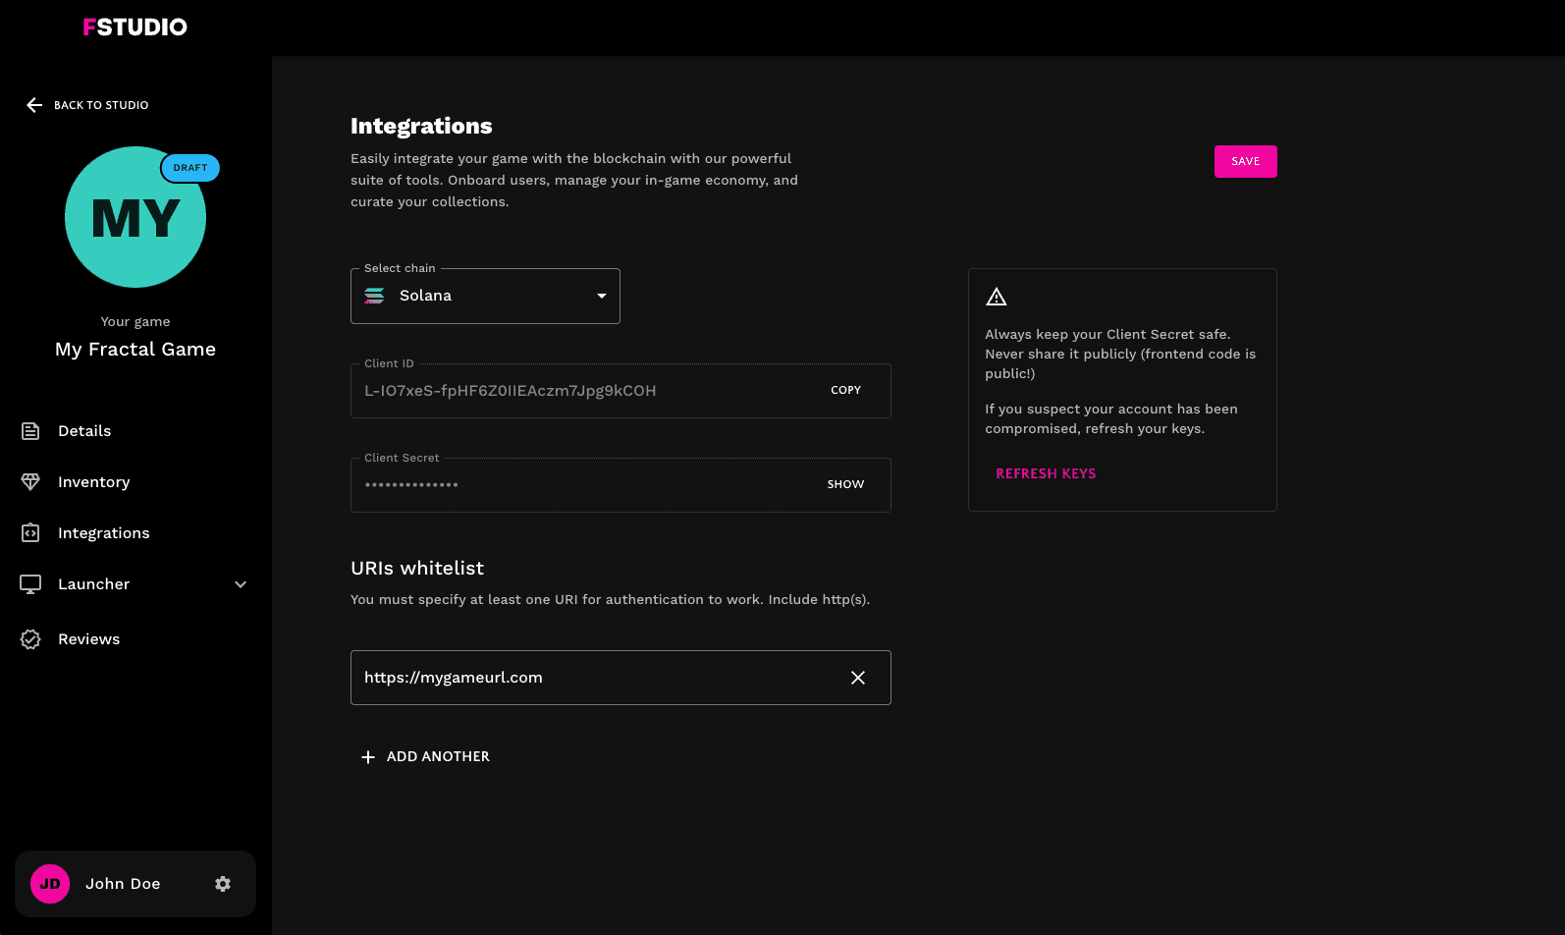Click the Inventory diamond icon
The width and height of the screenshot is (1565, 935).
pyautogui.click(x=30, y=482)
